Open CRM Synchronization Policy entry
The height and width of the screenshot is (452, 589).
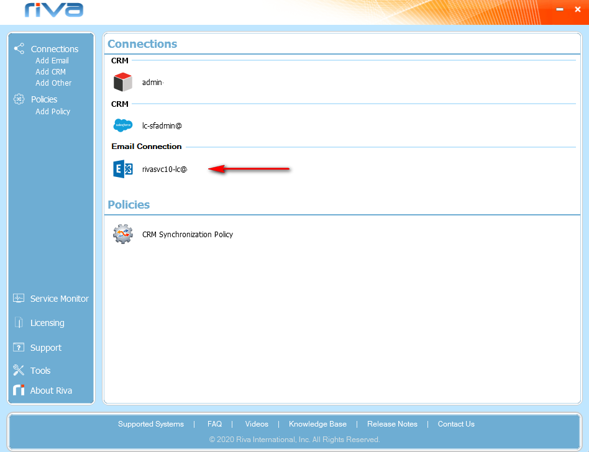click(x=188, y=234)
